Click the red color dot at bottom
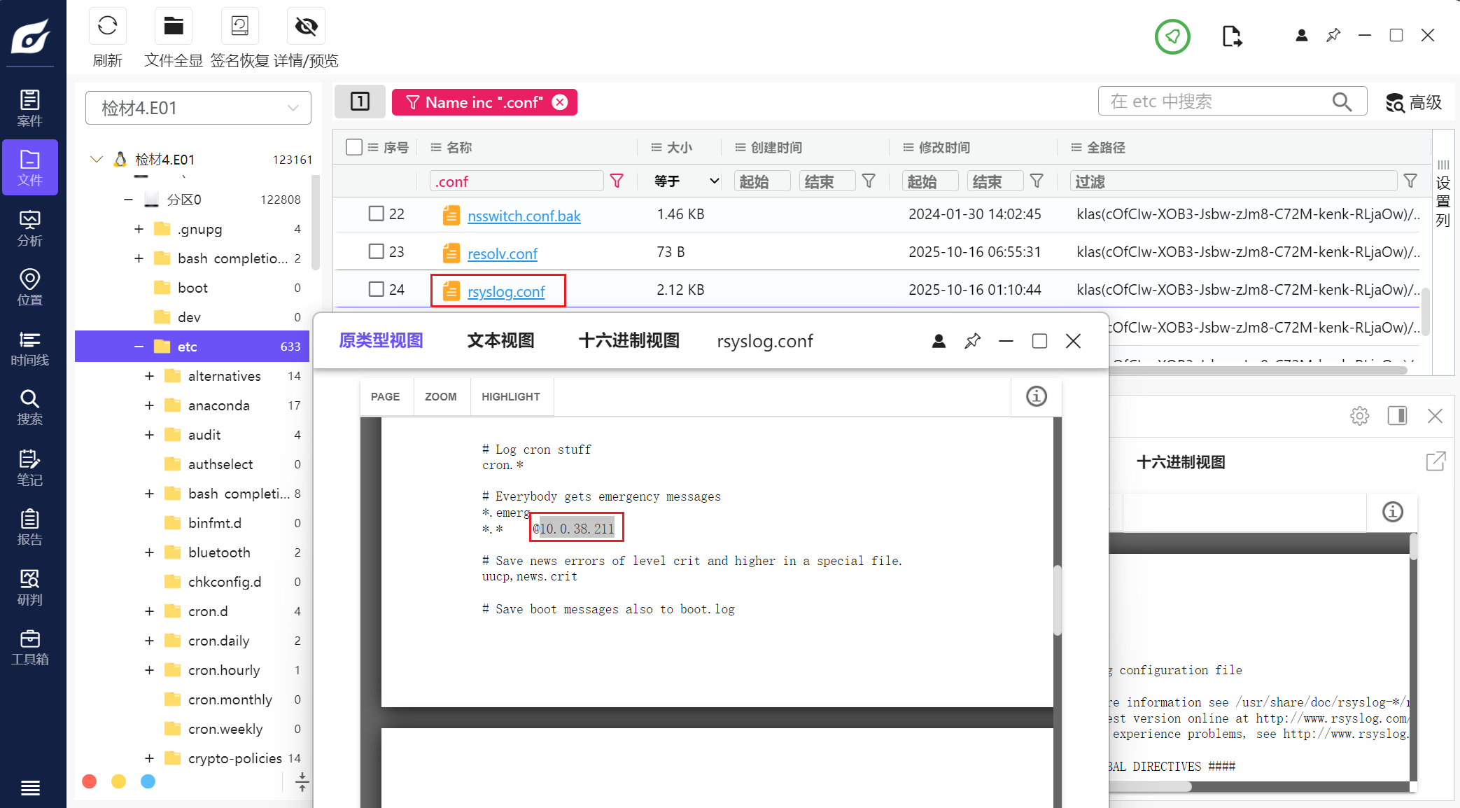 (x=90, y=781)
